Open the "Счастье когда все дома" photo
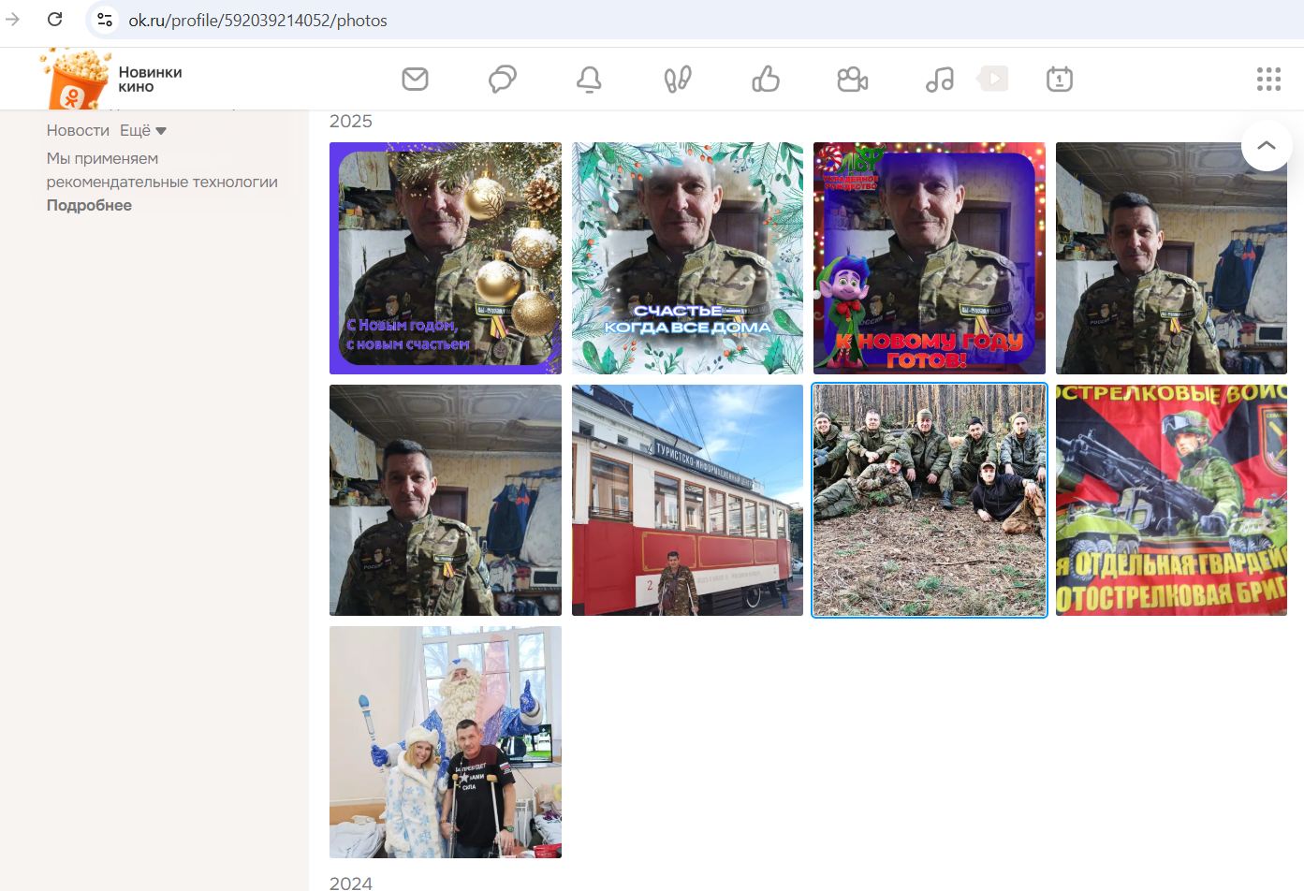The width and height of the screenshot is (1304, 891). [687, 258]
